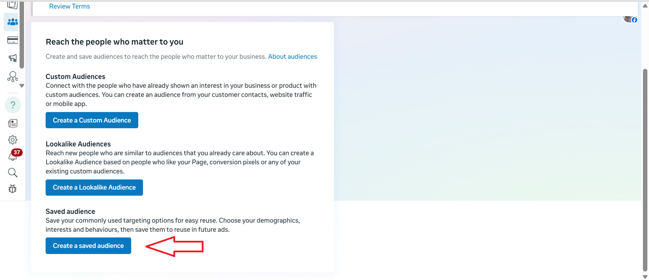Image resolution: width=649 pixels, height=280 pixels.
Task: Click Create a Lookalike Audience button
Action: (x=94, y=187)
